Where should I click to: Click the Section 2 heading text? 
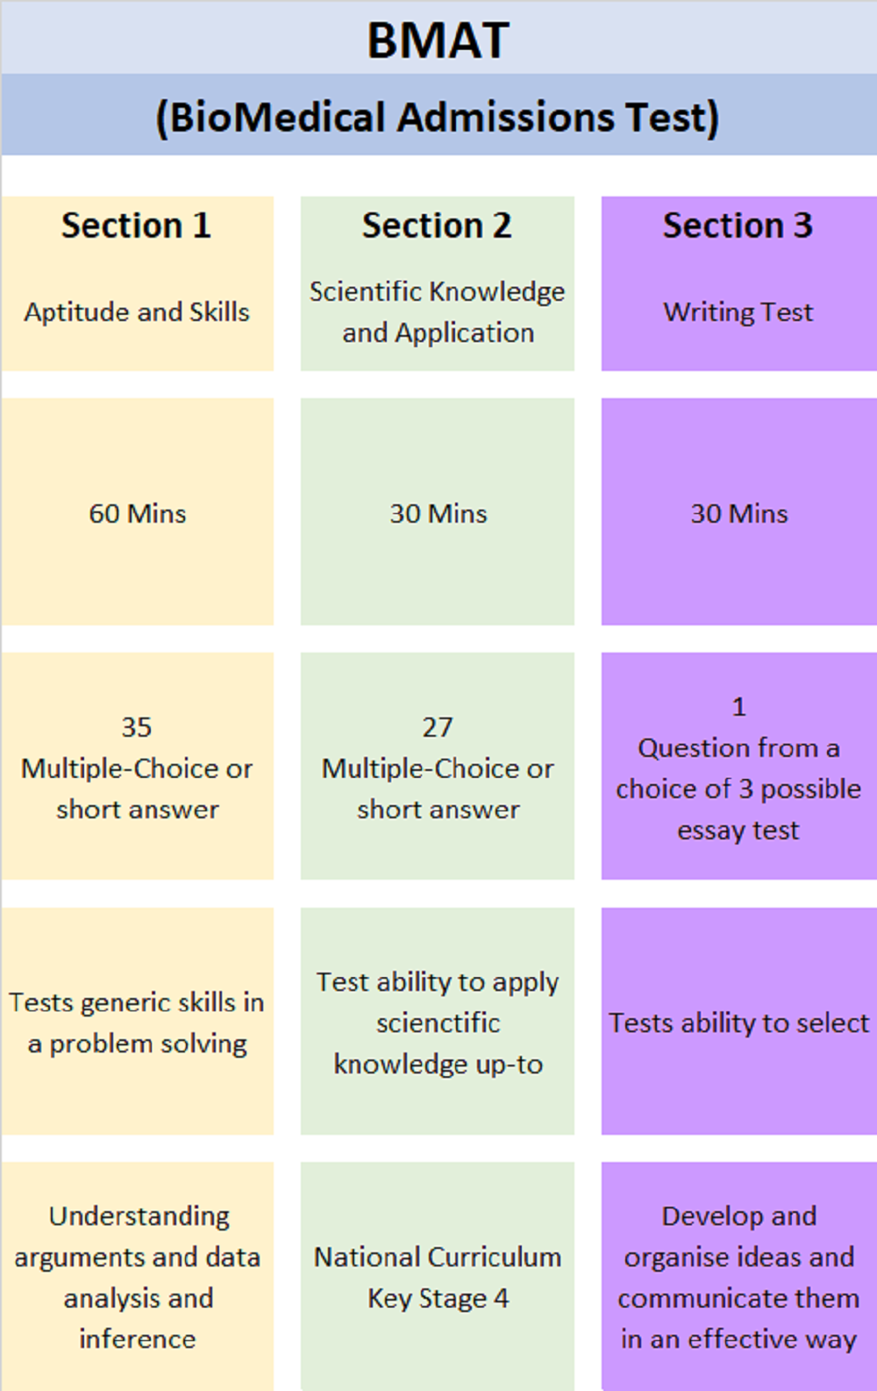pyautogui.click(x=438, y=226)
